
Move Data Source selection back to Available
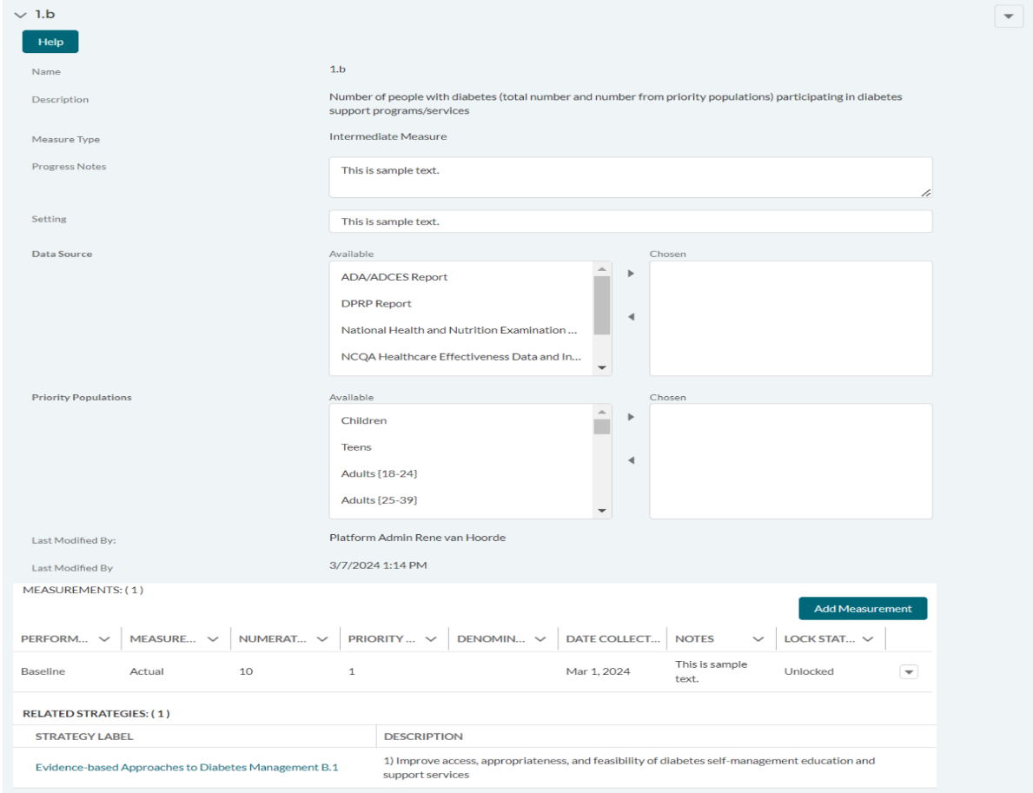click(x=631, y=317)
